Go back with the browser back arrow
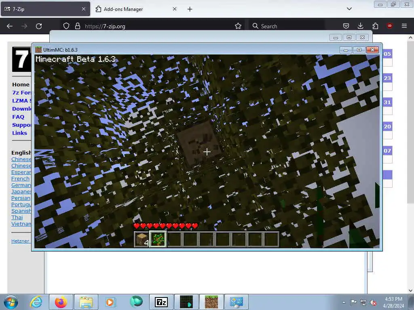The width and height of the screenshot is (414, 310). point(10,26)
